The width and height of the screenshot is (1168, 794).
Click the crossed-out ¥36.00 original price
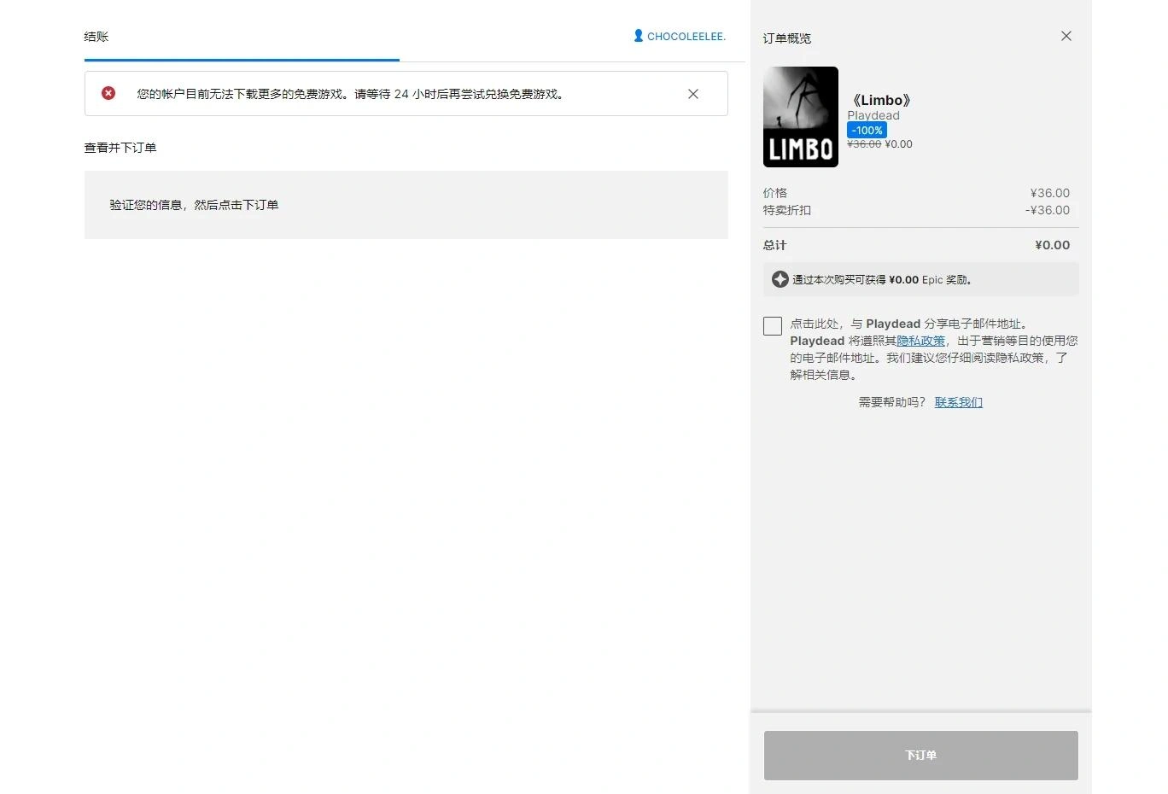pos(864,143)
